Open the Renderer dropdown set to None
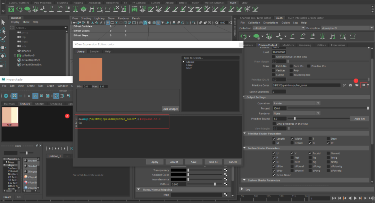This screenshot has height=203, width=375. pyautogui.click(x=296, y=114)
